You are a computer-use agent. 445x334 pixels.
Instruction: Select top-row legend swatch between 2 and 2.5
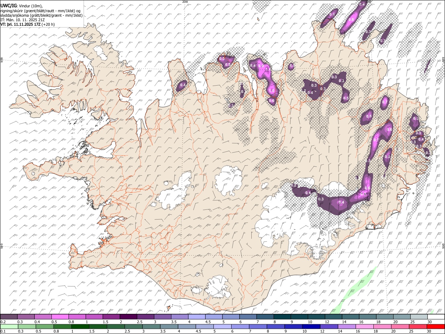click(128, 317)
